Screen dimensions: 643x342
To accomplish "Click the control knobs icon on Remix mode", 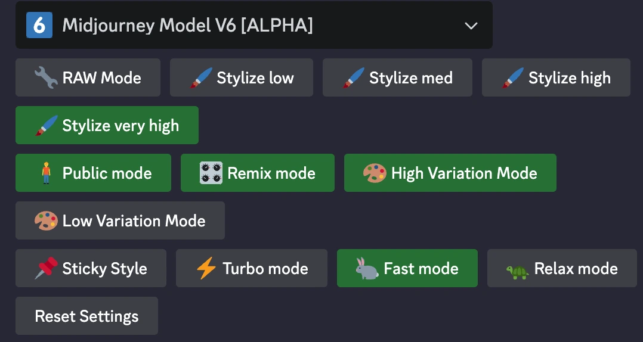I will point(211,173).
